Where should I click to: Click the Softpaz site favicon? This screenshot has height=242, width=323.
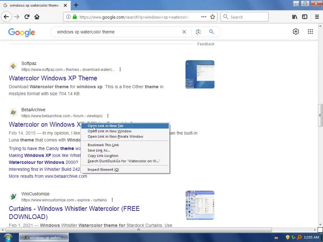13,66
